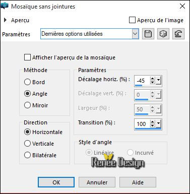Select the Bord method radio button
This screenshot has width=190, height=194.
click(27, 82)
